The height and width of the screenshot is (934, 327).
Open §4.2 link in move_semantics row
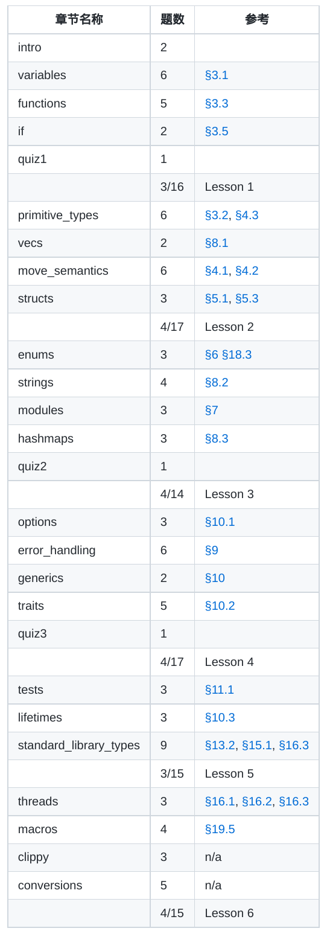(247, 270)
